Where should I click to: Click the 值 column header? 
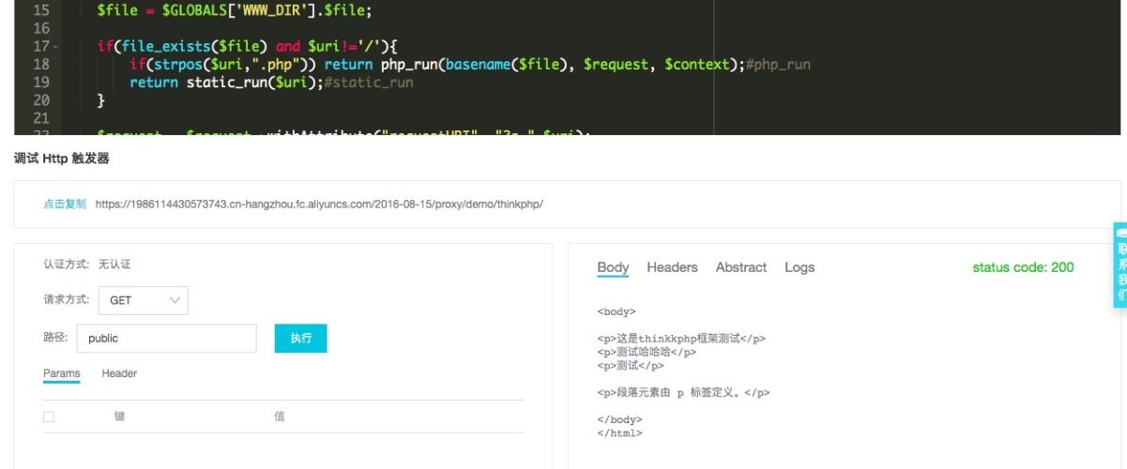coord(280,416)
